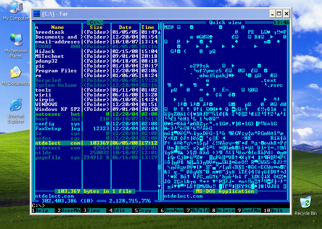Screen dimensions: 322x229
Task: Close the Far window
Action: pyautogui.click(x=287, y=14)
